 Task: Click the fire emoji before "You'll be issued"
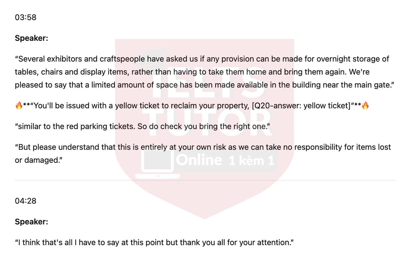(x=19, y=106)
